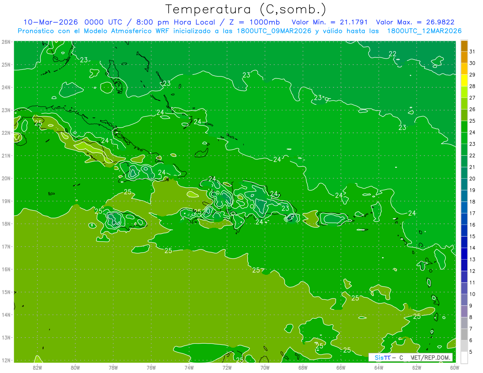The height and width of the screenshot is (373, 483).
Task: Click the latitude axis label '20N'
Action: click(6, 178)
